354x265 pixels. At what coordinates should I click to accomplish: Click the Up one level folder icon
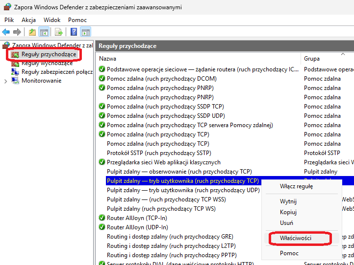pyautogui.click(x=32, y=32)
